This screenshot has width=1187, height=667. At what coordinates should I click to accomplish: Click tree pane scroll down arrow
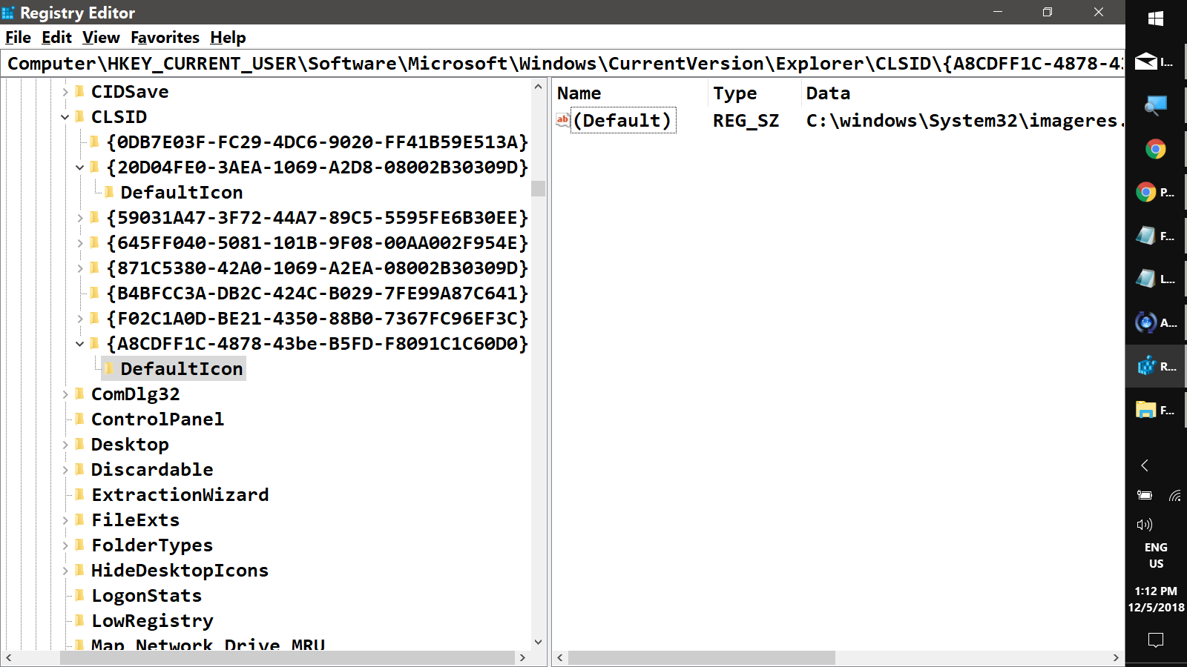[539, 643]
